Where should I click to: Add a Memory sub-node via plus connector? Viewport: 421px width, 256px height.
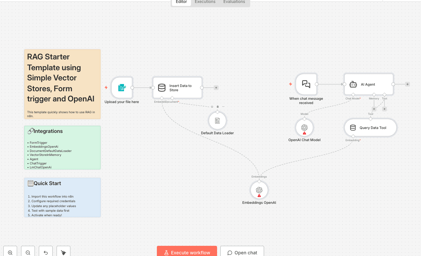pyautogui.click(x=374, y=109)
